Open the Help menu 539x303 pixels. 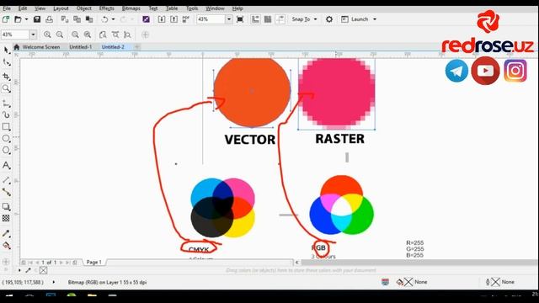point(237,8)
